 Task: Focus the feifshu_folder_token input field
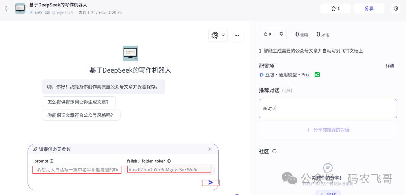click(x=169, y=170)
